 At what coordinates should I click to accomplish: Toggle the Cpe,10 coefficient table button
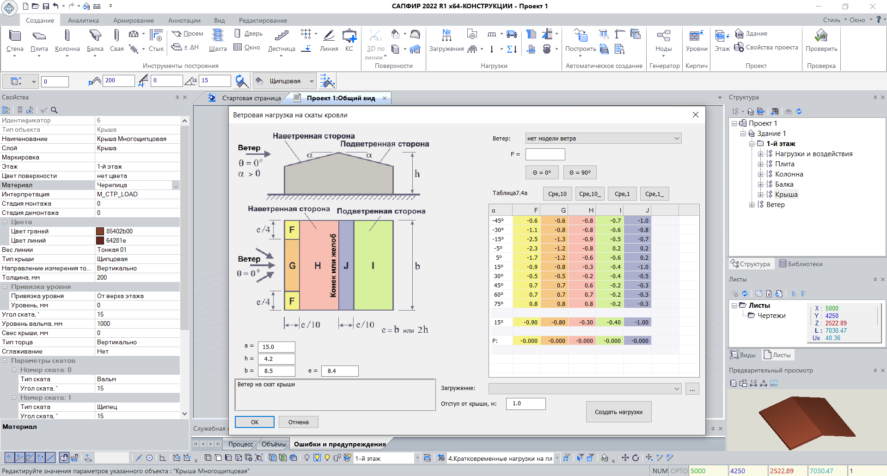click(x=557, y=194)
